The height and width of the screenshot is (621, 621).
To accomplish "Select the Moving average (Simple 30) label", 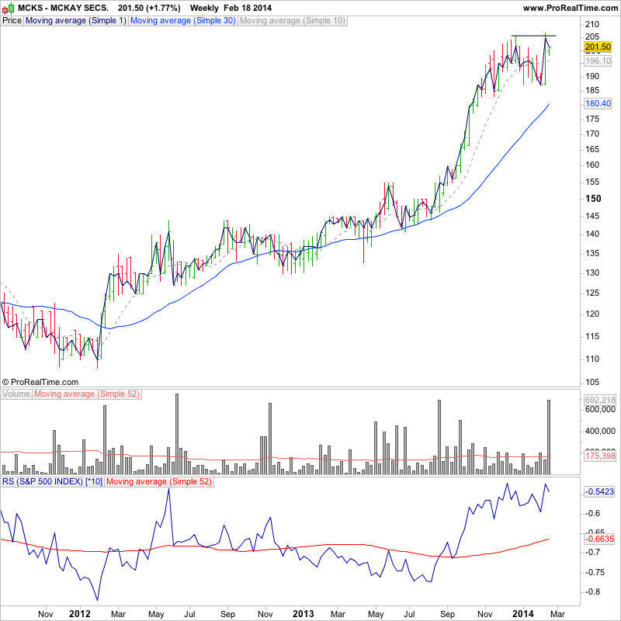I will tap(183, 21).
